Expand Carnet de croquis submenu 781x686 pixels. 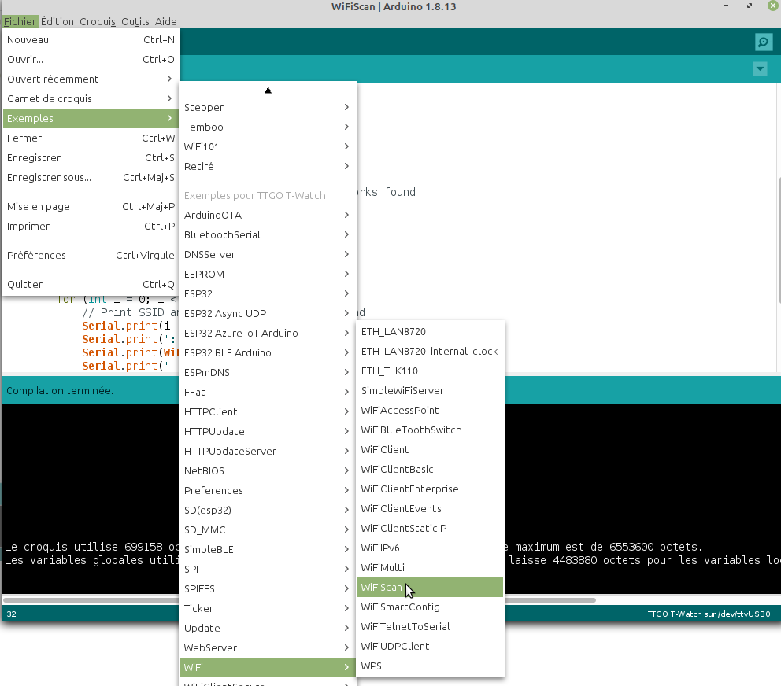[x=91, y=98]
